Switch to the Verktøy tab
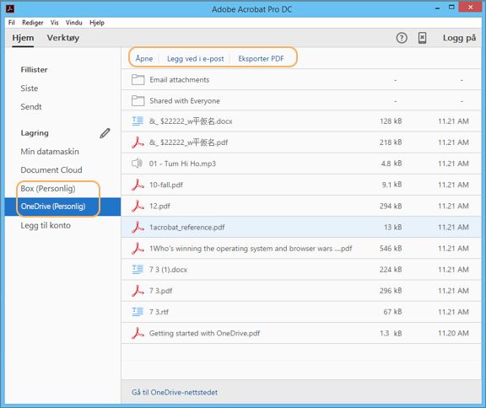 tap(63, 38)
